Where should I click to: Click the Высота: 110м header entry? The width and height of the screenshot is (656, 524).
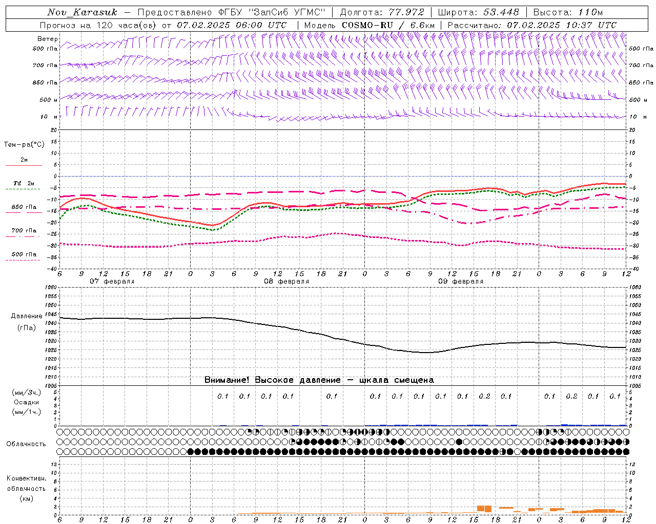(568, 12)
